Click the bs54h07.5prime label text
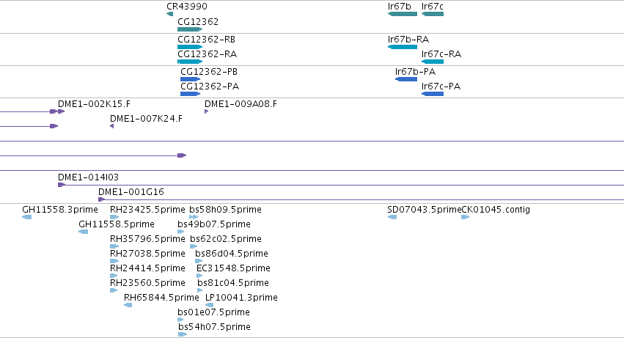Image resolution: width=624 pixels, height=338 pixels. [215, 327]
